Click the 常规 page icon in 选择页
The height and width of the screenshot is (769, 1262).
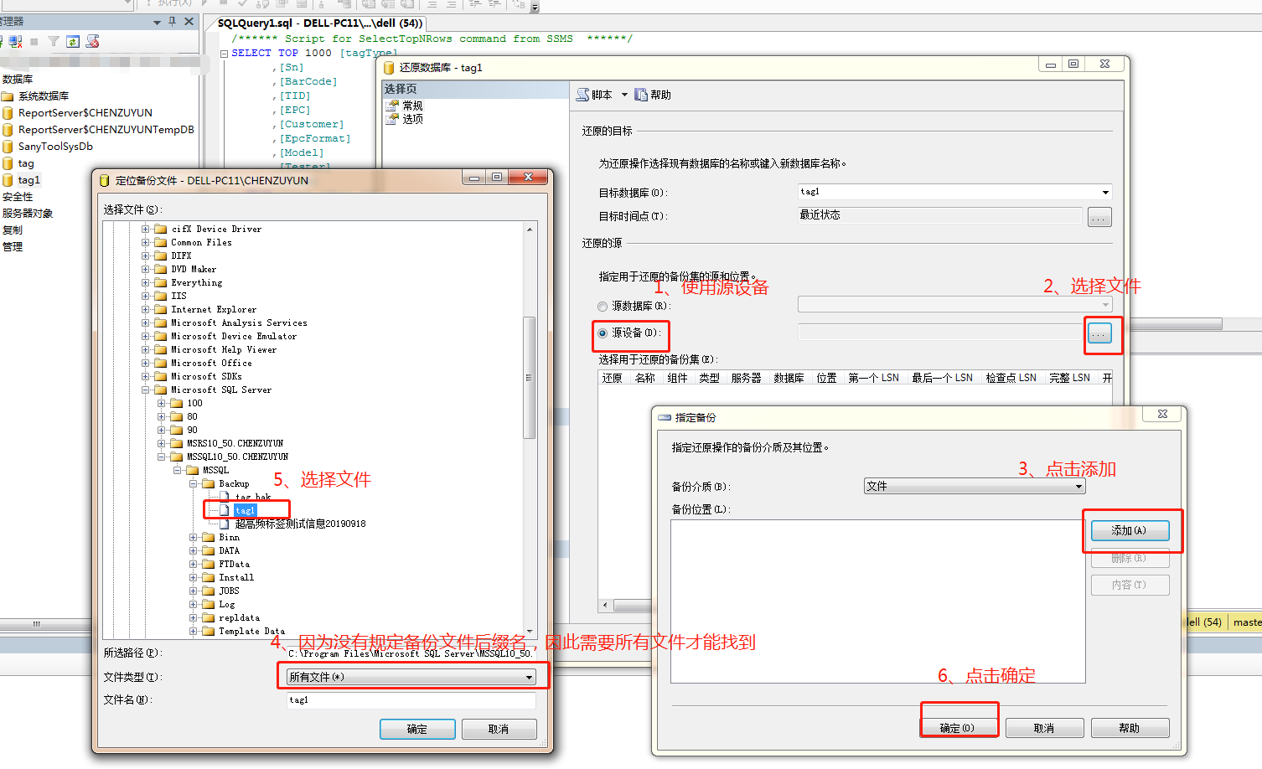coord(392,106)
